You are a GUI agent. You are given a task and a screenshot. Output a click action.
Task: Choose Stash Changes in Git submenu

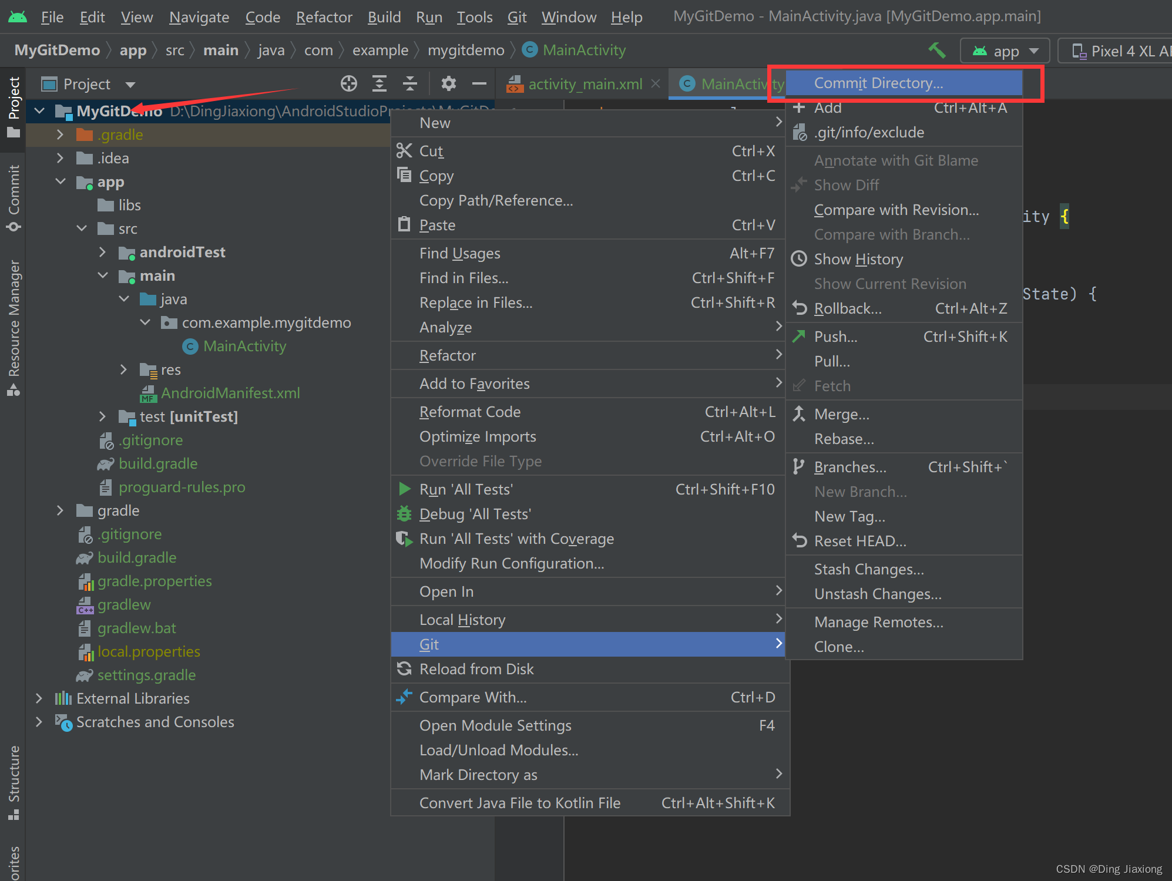[x=904, y=569]
